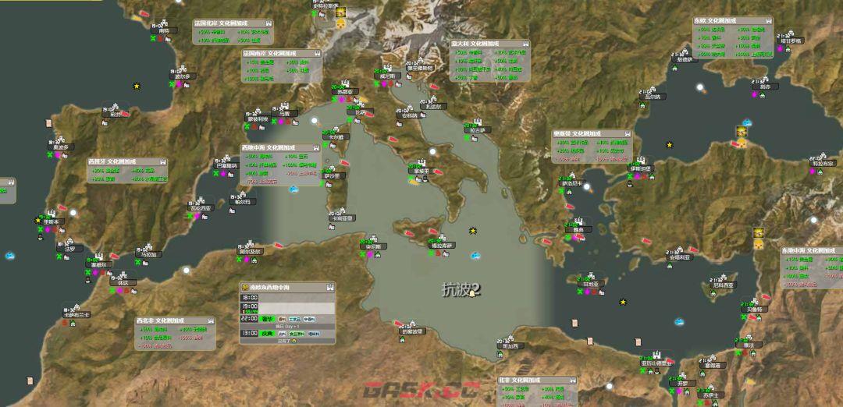Click the blue fish icon below 萨沙里
This screenshot has height=407, width=843.
tap(294, 189)
